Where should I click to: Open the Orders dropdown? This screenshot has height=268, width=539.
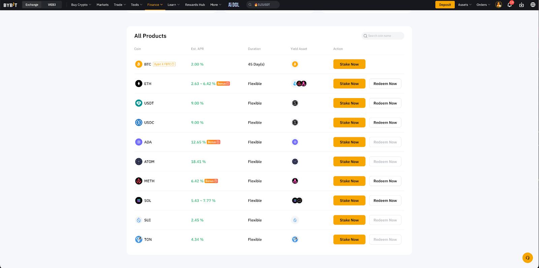pyautogui.click(x=483, y=5)
